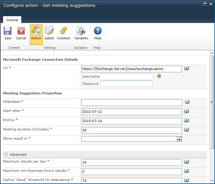Click the Save floppy disk icon
This screenshot has width=215, height=184.
click(x=7, y=31)
